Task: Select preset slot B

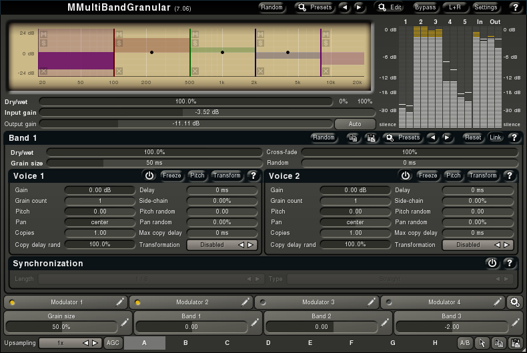Action: click(185, 343)
